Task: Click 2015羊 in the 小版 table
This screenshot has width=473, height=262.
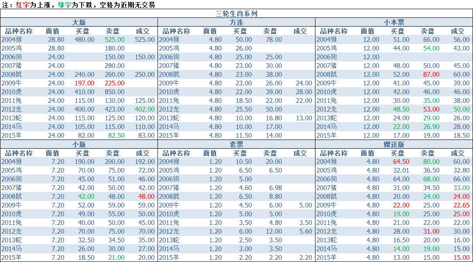Action: click(x=12, y=258)
